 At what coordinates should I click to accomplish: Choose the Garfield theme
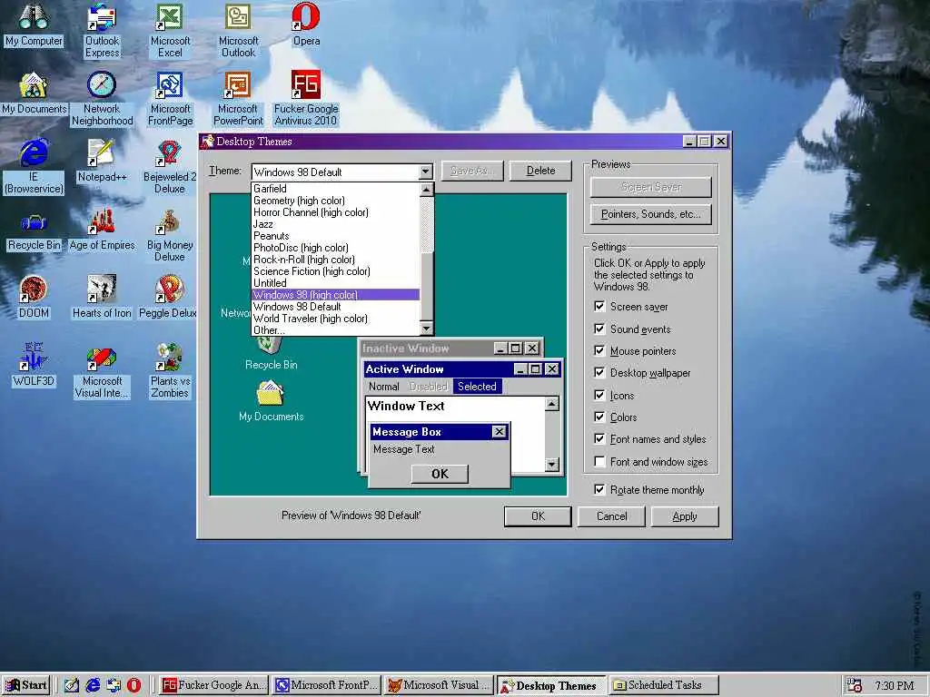point(336,189)
